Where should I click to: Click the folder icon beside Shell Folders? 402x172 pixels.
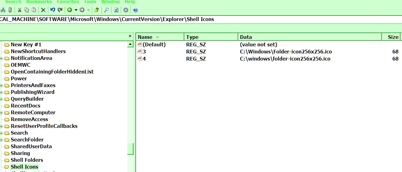pyautogui.click(x=7, y=160)
